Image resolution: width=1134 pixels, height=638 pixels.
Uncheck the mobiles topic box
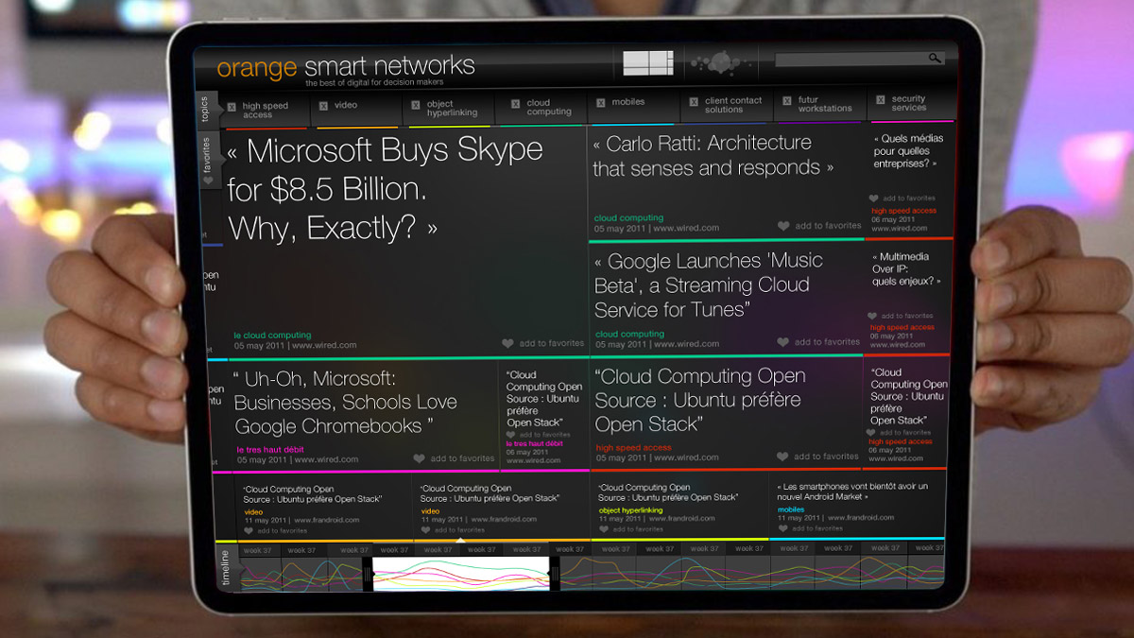tap(601, 102)
